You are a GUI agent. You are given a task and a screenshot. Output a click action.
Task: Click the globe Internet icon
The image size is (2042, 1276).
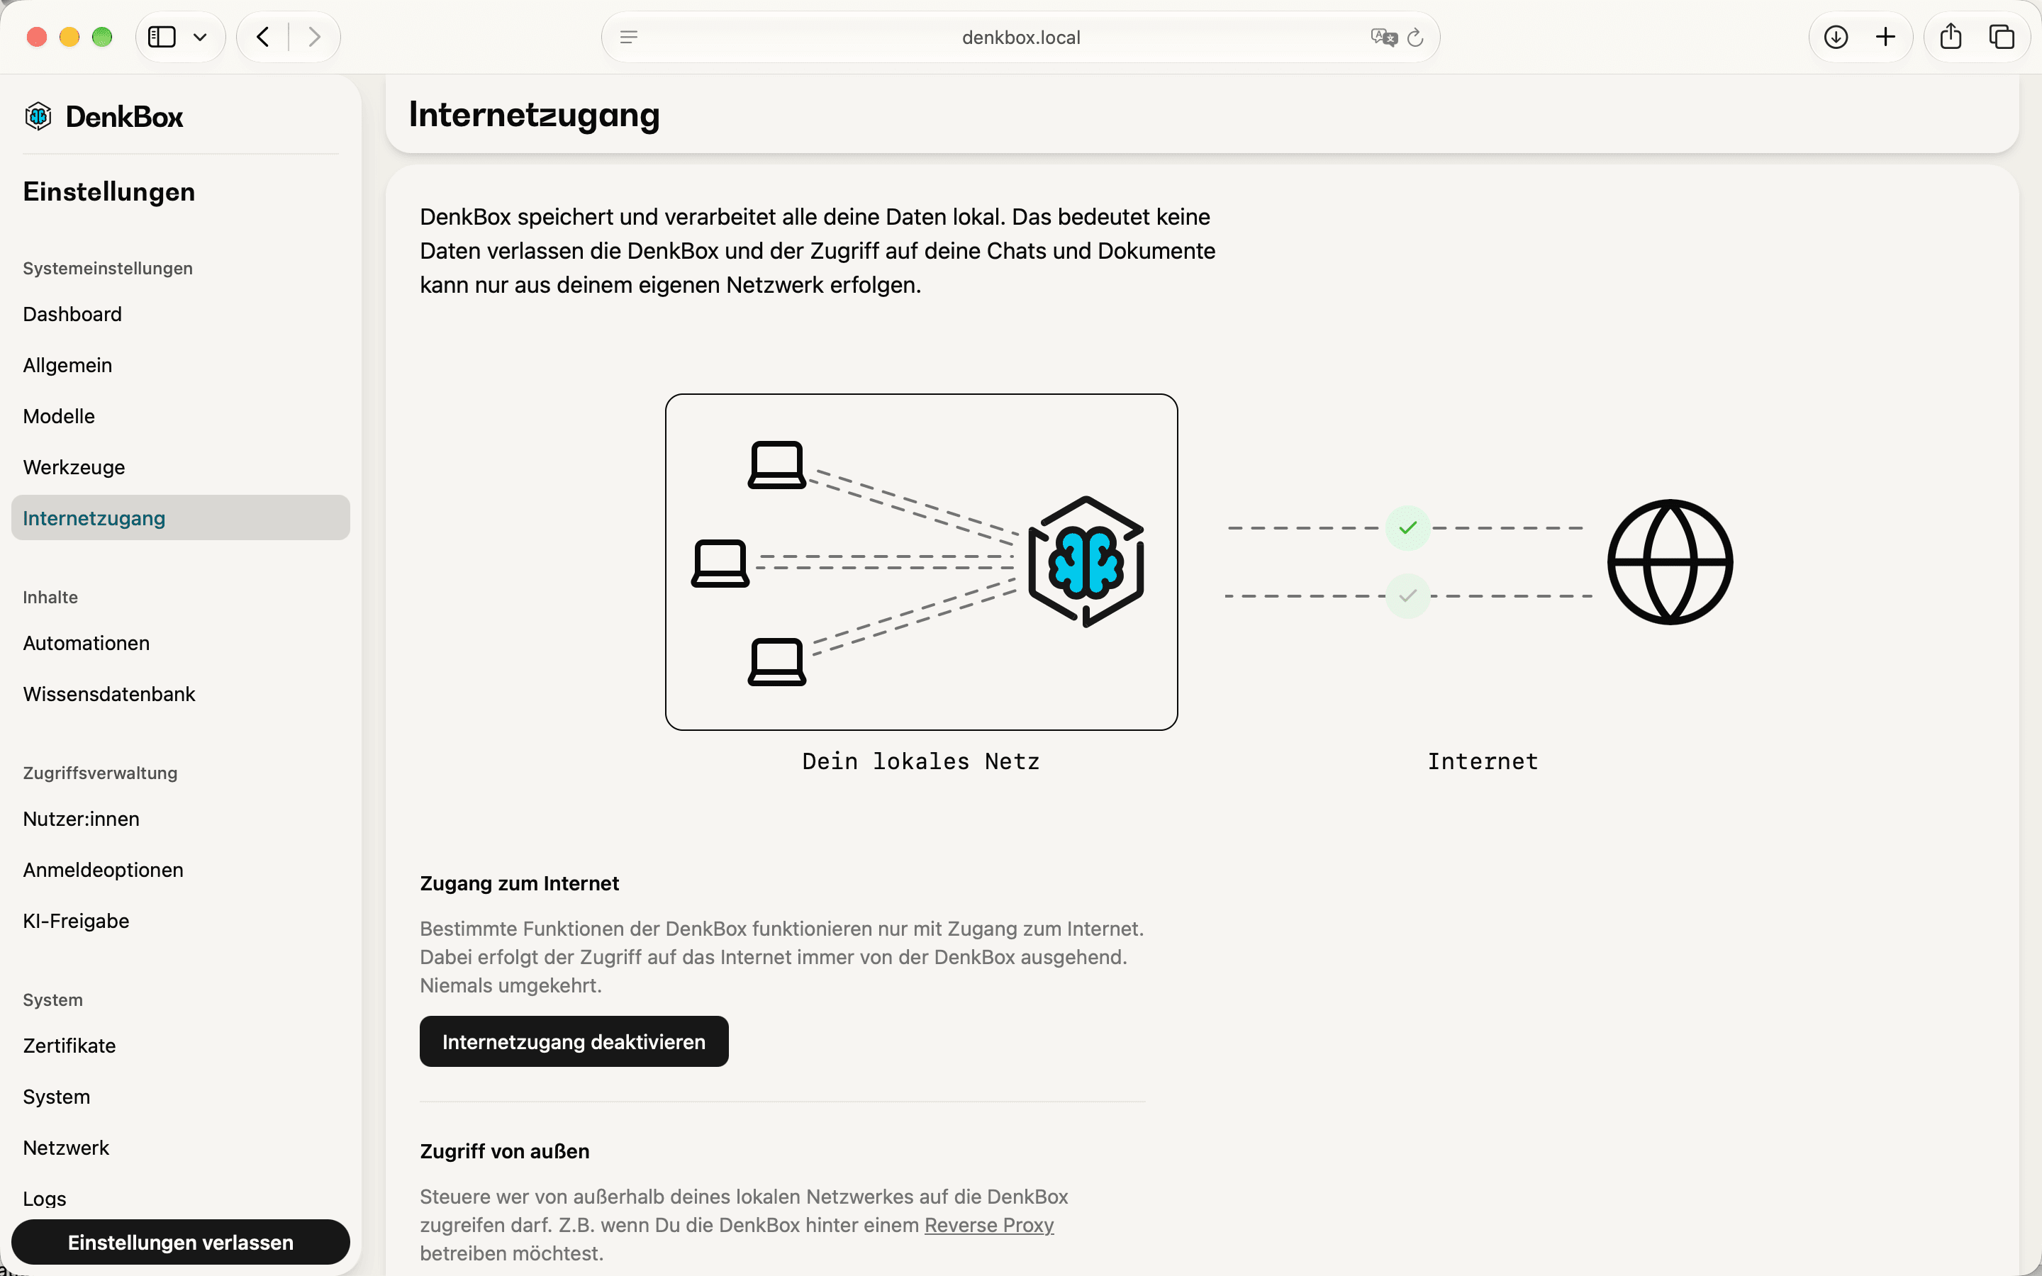[1670, 562]
